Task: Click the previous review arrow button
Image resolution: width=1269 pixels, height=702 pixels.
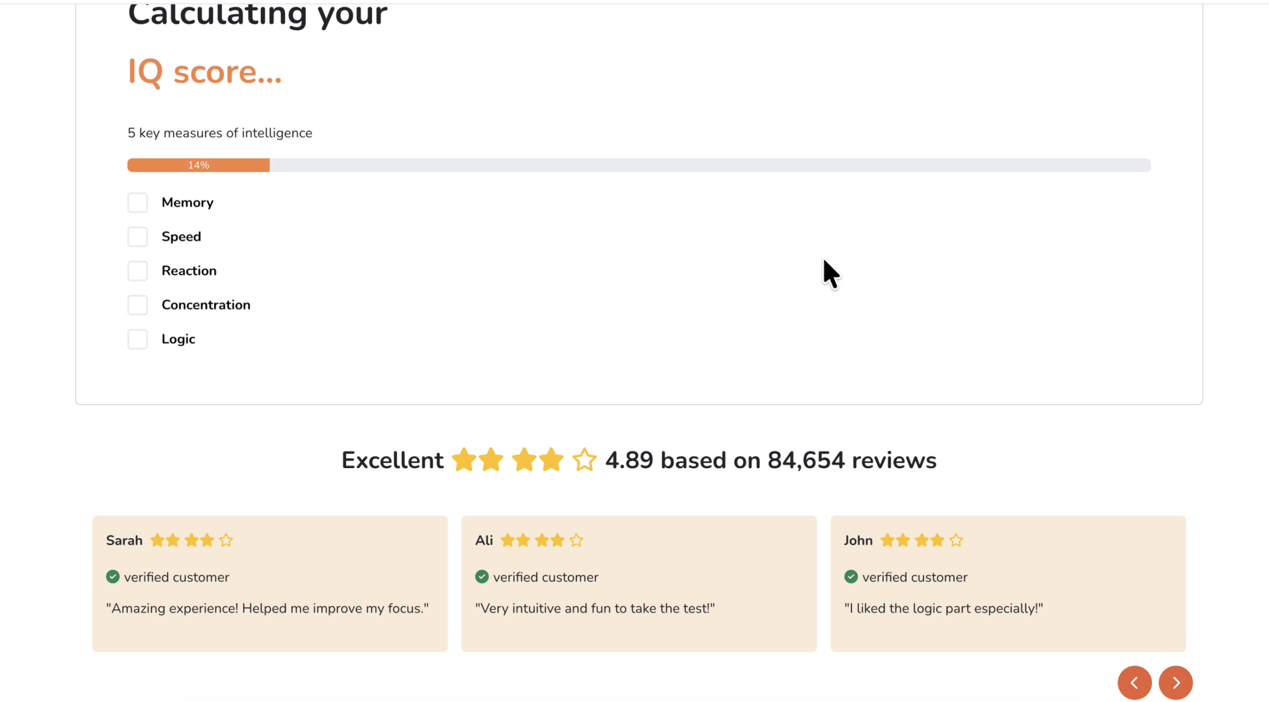Action: pyautogui.click(x=1134, y=683)
